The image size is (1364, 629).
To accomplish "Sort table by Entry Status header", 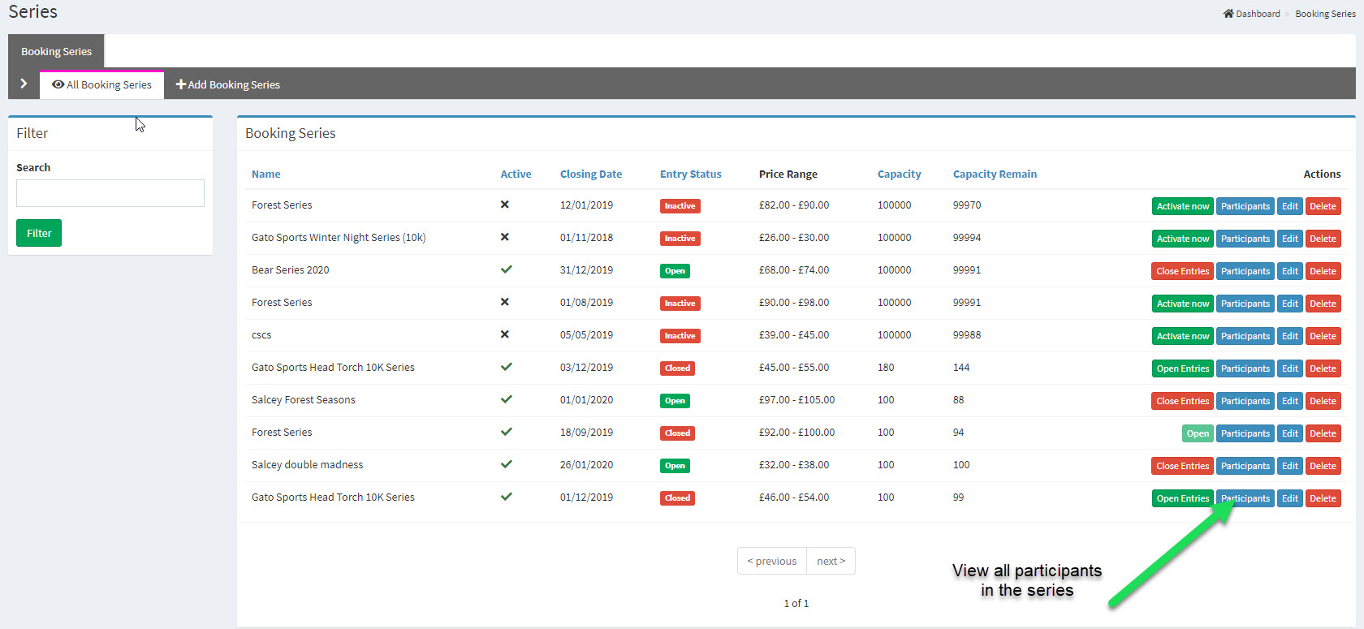I will click(690, 174).
